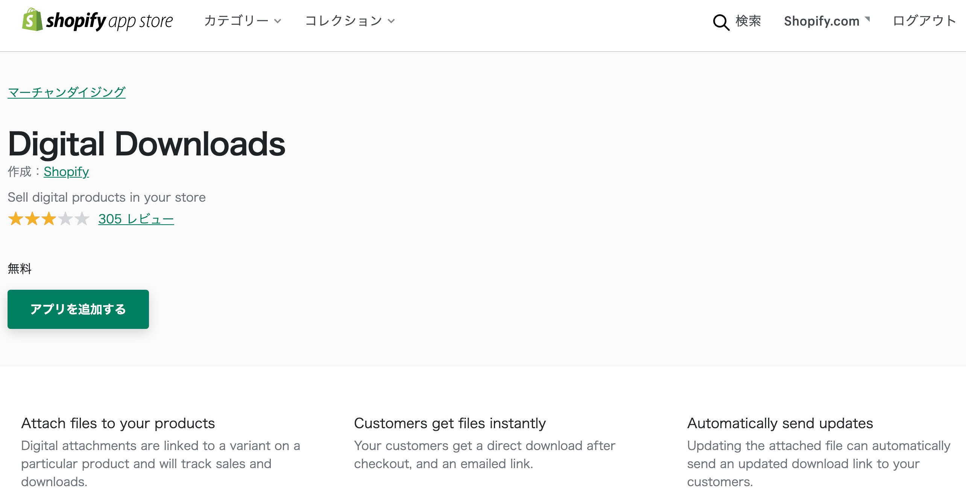This screenshot has height=502, width=966.
Task: Click the star rating icons
Action: (49, 219)
